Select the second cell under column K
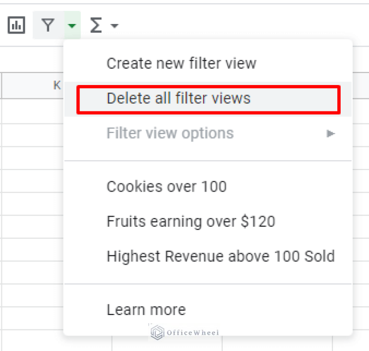Viewport: 369px width, 351px height. point(32,134)
